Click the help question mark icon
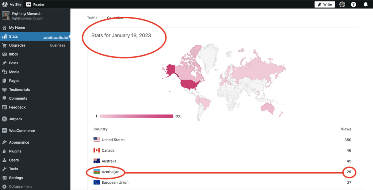373x190 pixels. [x=353, y=4]
